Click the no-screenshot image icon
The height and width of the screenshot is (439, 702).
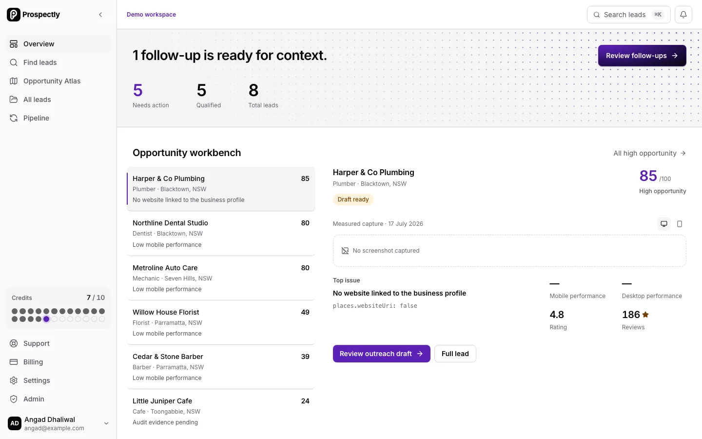tap(345, 251)
